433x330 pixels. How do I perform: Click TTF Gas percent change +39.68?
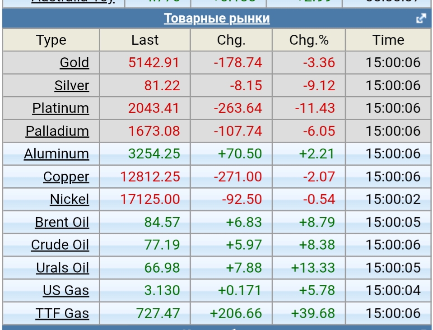[313, 313]
